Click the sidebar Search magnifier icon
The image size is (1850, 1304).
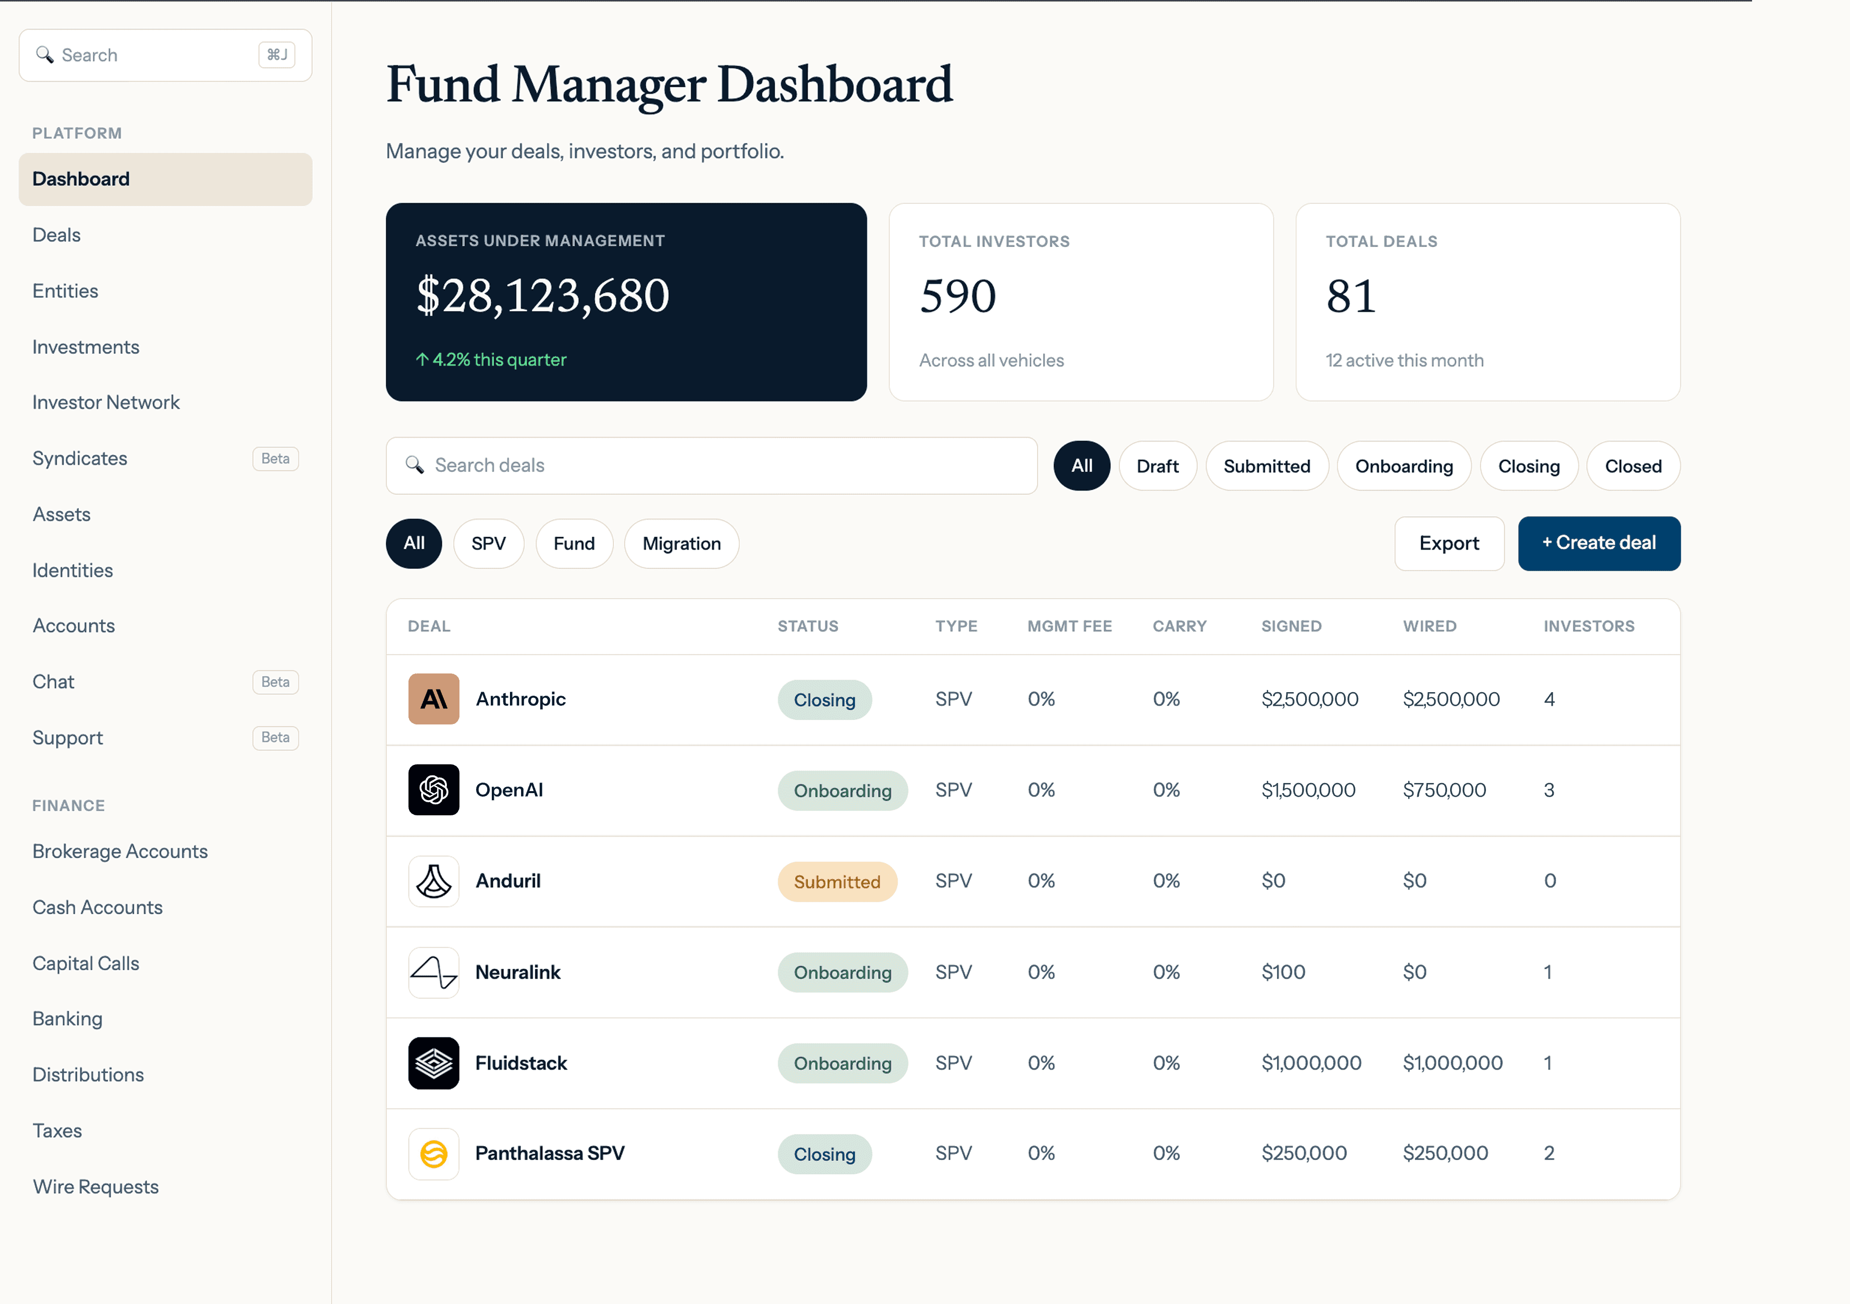click(45, 55)
